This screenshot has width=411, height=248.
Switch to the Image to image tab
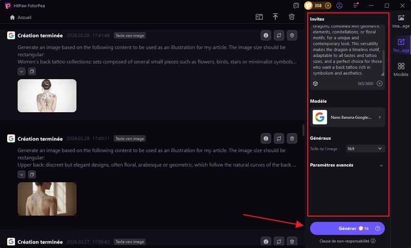(401, 21)
